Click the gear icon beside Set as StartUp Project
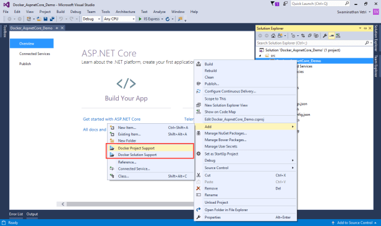This screenshot has height=226, width=381. [x=199, y=154]
